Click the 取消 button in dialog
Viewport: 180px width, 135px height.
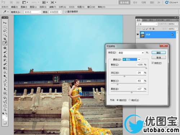tap(159, 58)
